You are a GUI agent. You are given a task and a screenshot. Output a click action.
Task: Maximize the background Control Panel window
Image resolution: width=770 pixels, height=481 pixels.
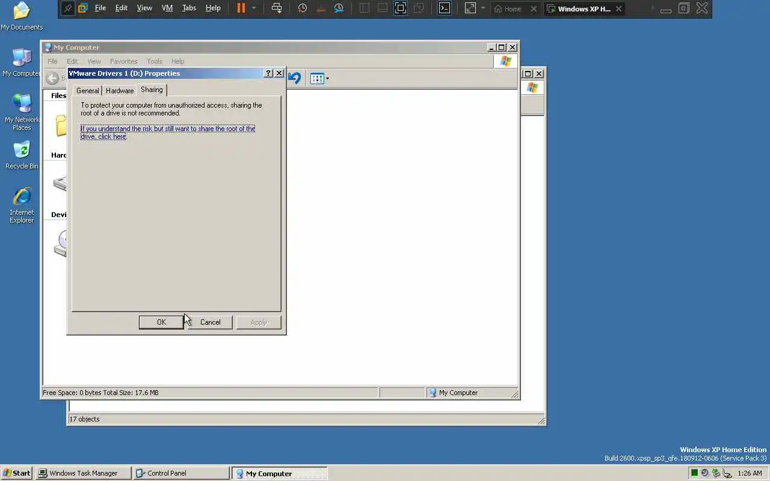click(528, 73)
